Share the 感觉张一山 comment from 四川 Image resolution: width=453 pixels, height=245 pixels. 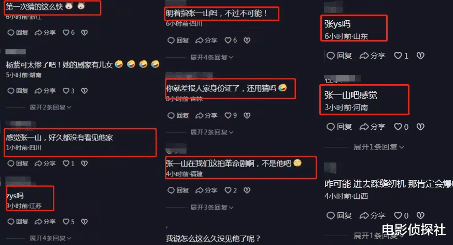(x=45, y=164)
